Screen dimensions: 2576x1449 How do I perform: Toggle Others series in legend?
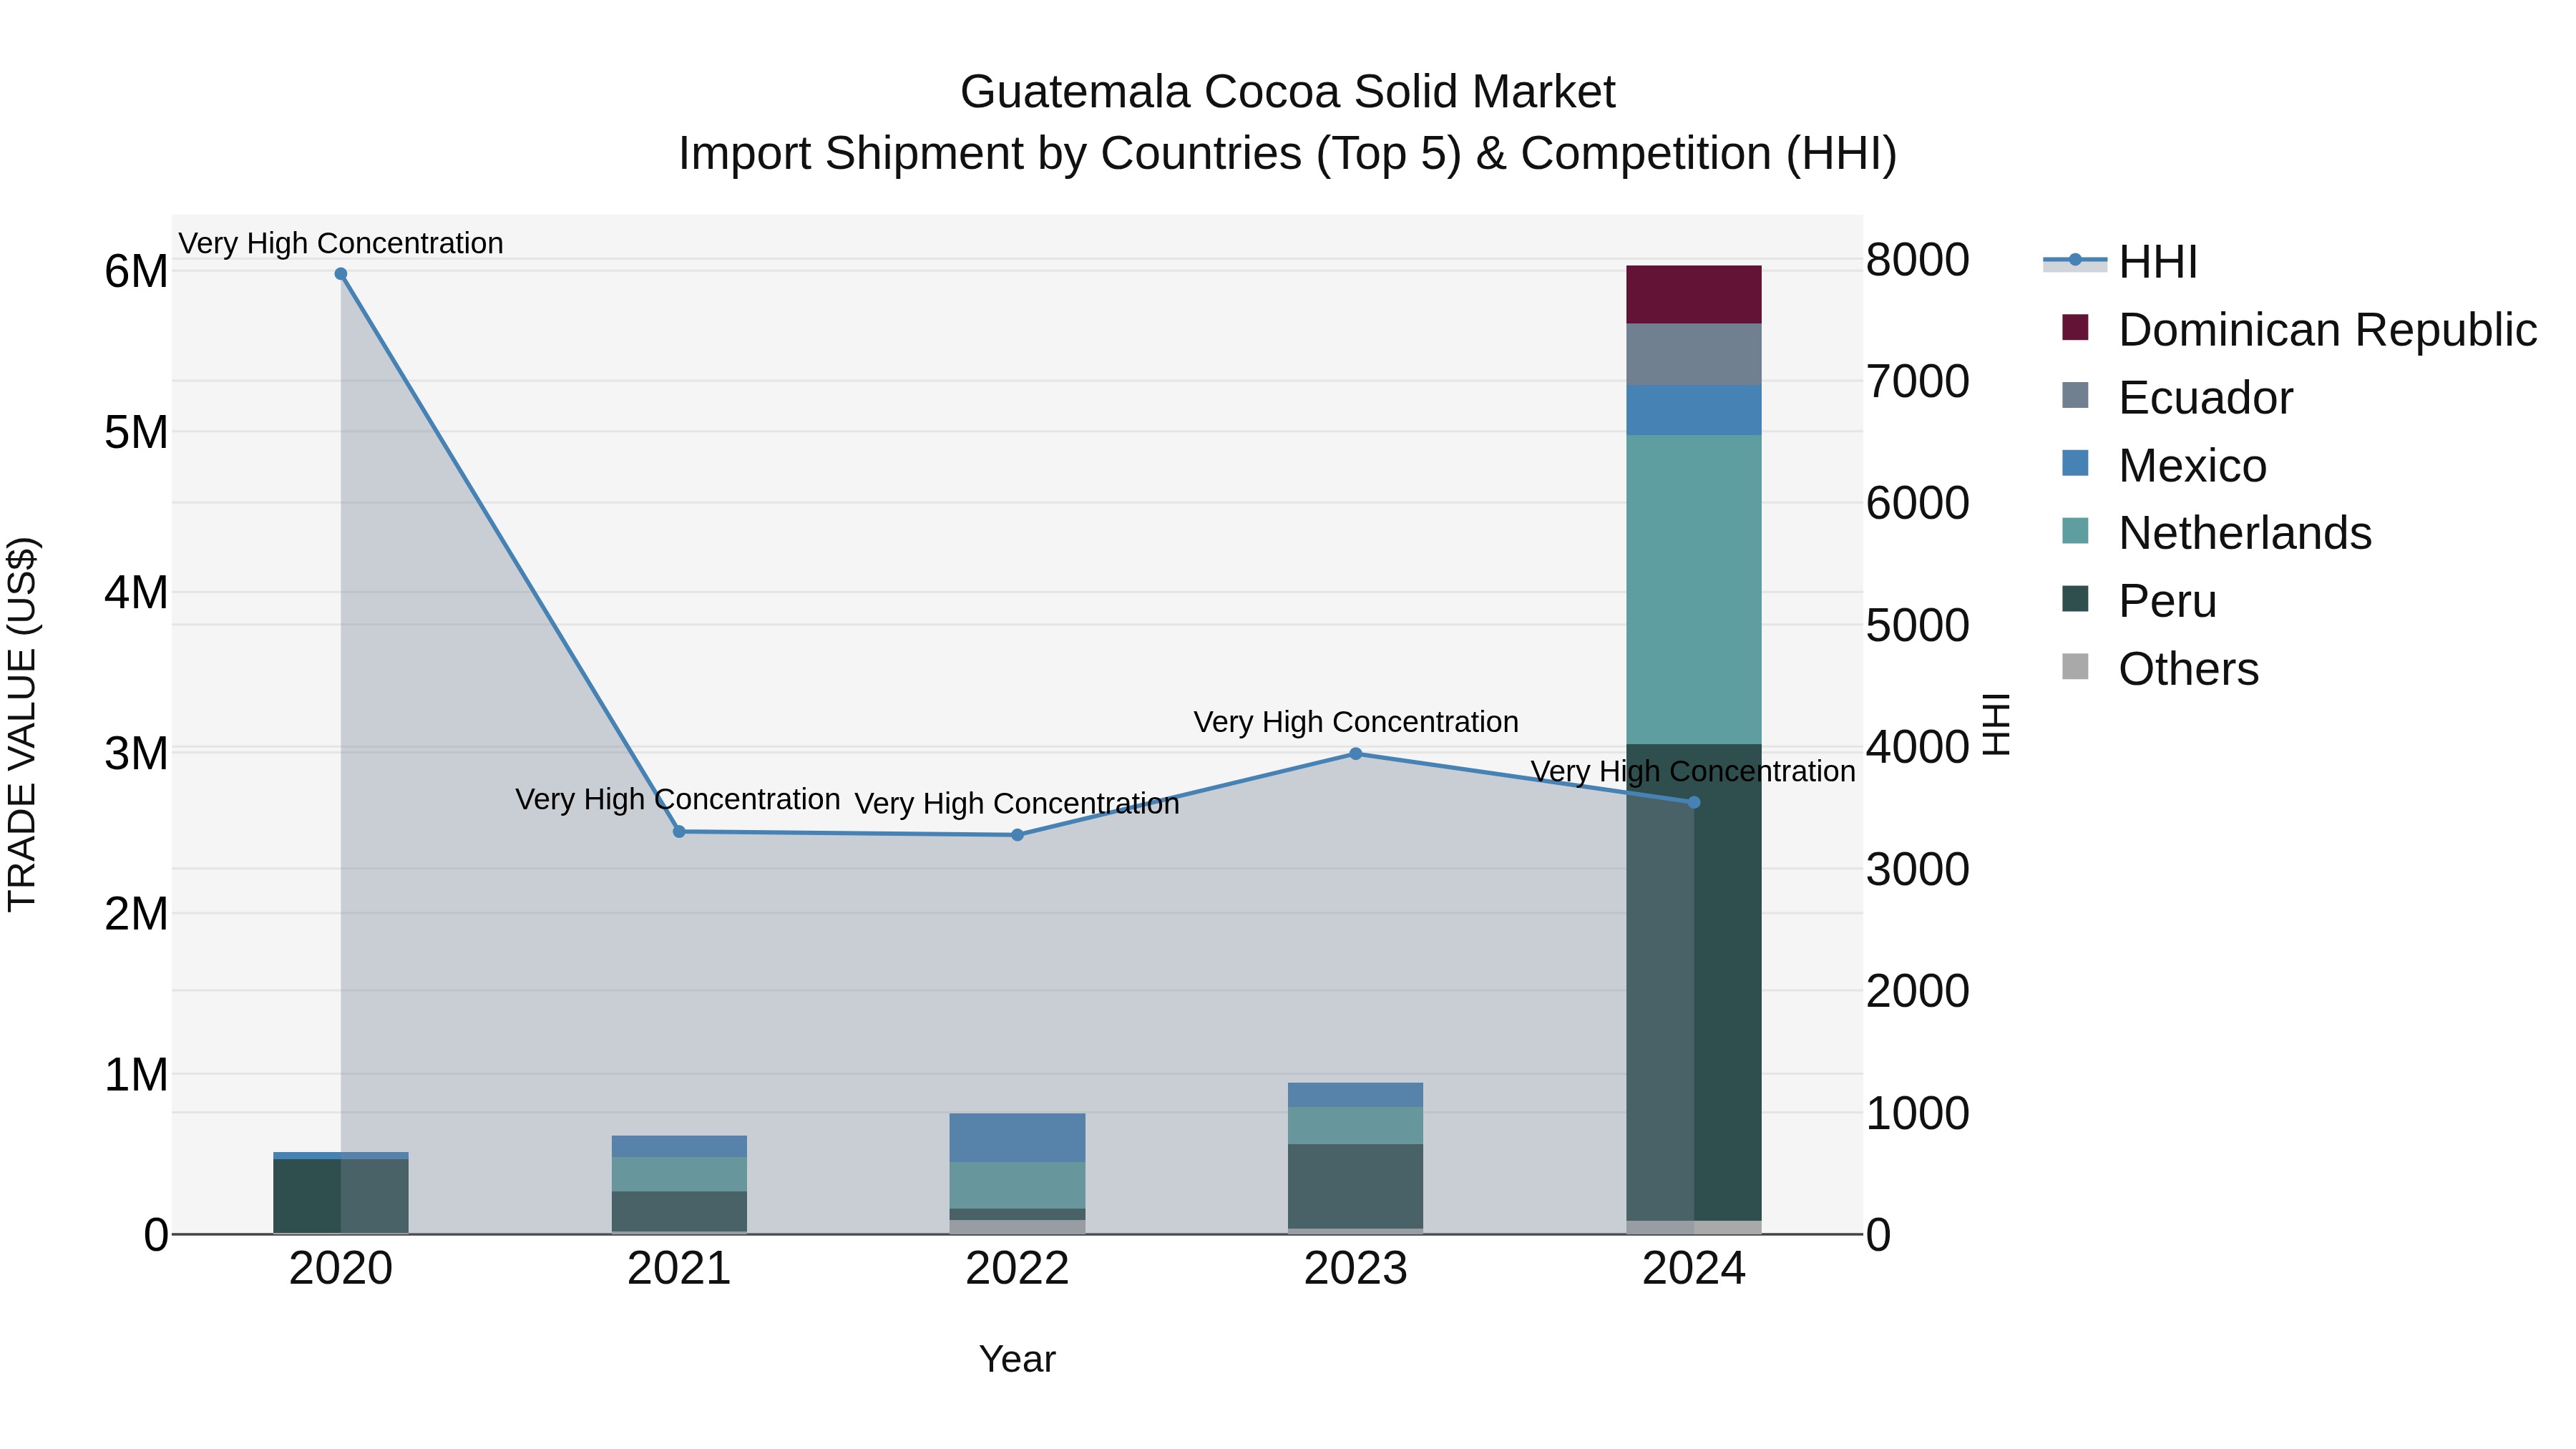[2159, 669]
